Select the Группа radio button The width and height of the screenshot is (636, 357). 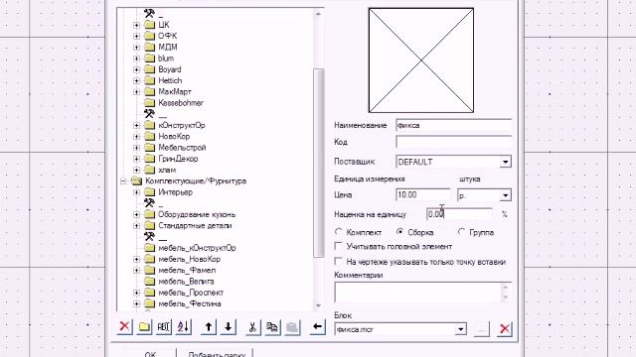(461, 232)
